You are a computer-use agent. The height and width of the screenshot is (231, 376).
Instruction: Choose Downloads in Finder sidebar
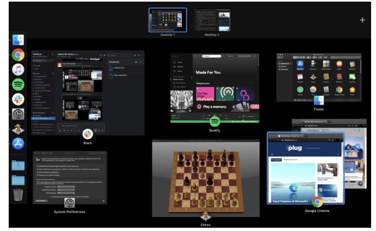pos(284,69)
